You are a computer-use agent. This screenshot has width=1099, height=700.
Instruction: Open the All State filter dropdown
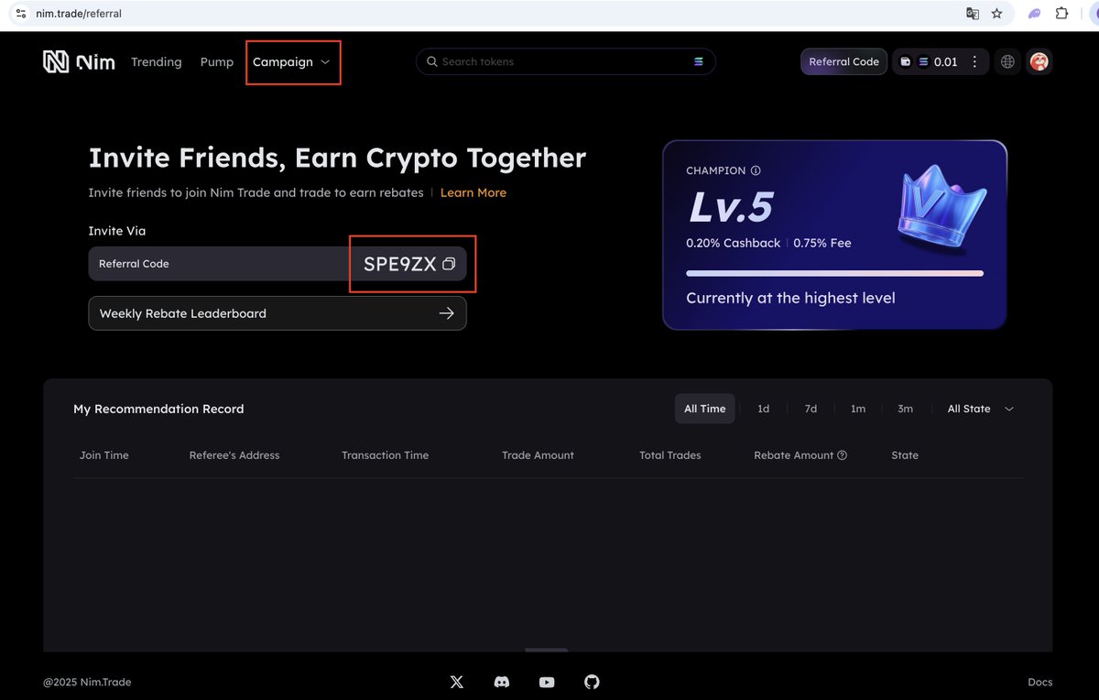(x=980, y=409)
